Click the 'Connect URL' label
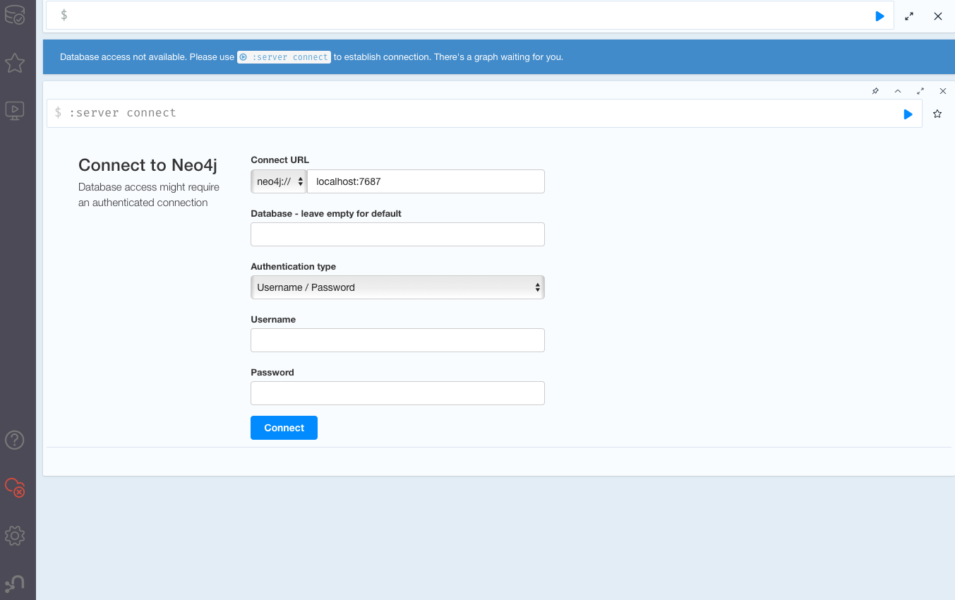Screen dimensions: 955x600 (x=280, y=160)
